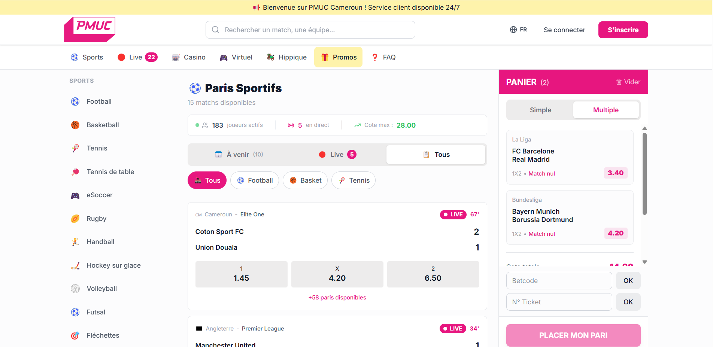The width and height of the screenshot is (713, 347).
Task: Go to the Casino section
Action: 189,57
